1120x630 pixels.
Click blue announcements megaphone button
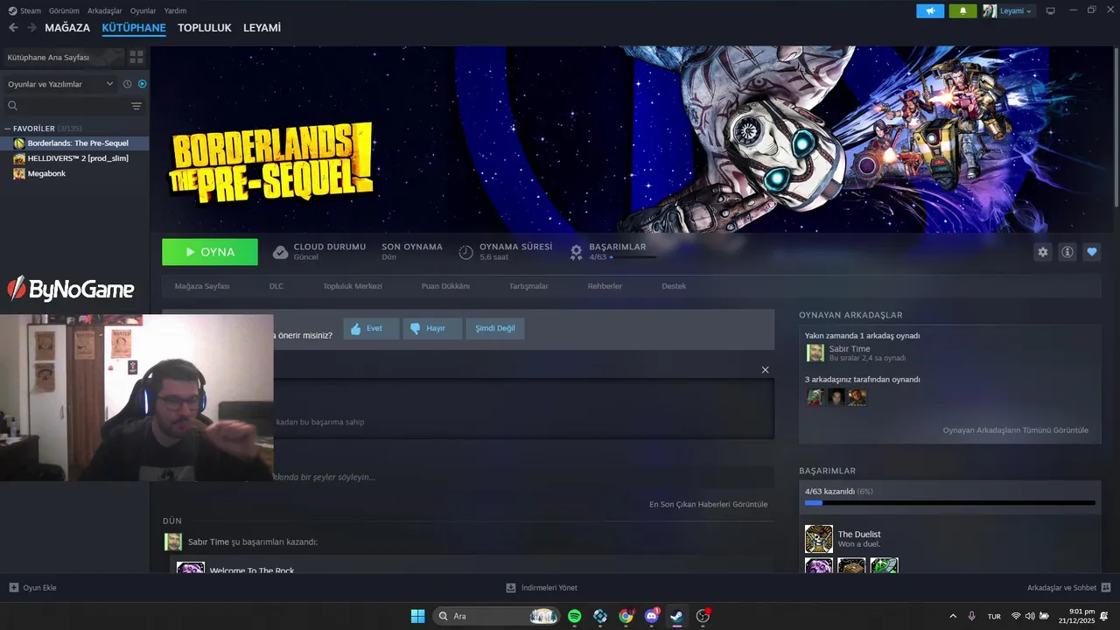click(x=930, y=10)
